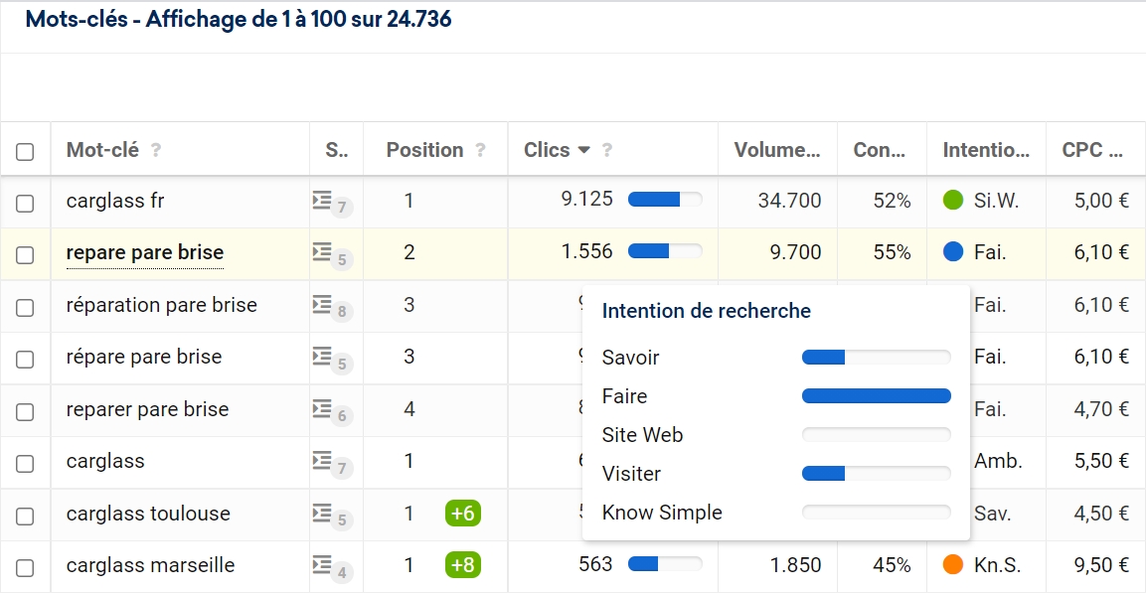The width and height of the screenshot is (1146, 593).
Task: Toggle the select-all header checkbox
Action: (x=25, y=151)
